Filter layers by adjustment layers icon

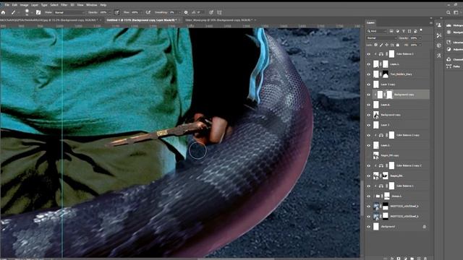point(397,31)
